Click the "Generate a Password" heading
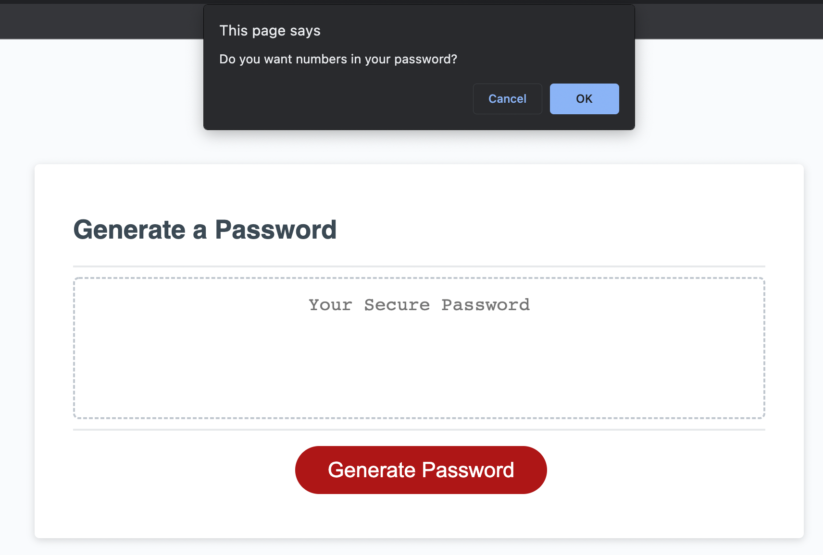Screen dimensions: 823x555 click(x=205, y=229)
